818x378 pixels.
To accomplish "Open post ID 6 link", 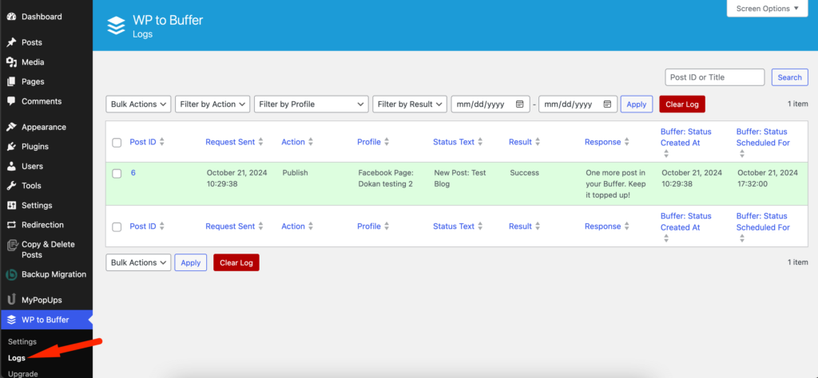I will tap(133, 172).
